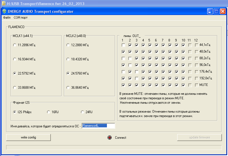
Task: Click the 44,1кГц row label
Action: pyautogui.click(x=205, y=45)
